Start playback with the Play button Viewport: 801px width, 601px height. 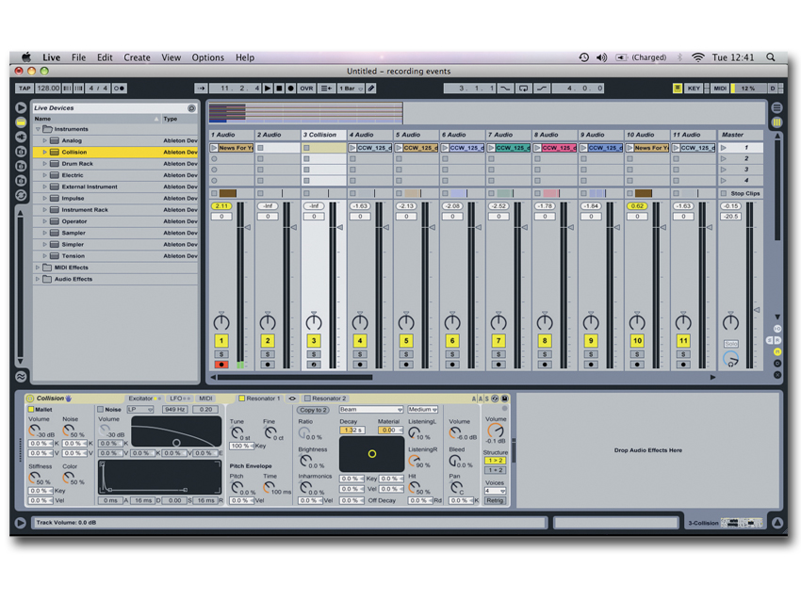[268, 88]
